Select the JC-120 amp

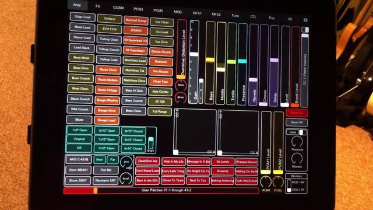point(160,101)
